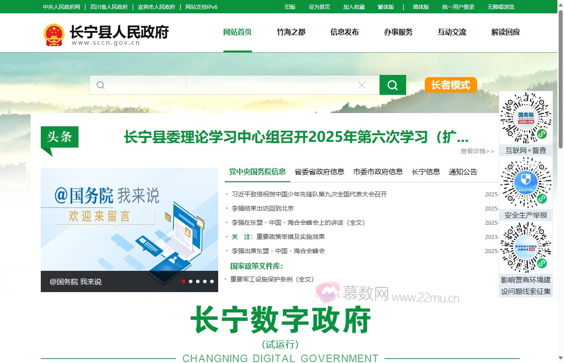This screenshot has width=564, height=363.
Task: Select the first carousel dot indicator
Action: point(183,281)
